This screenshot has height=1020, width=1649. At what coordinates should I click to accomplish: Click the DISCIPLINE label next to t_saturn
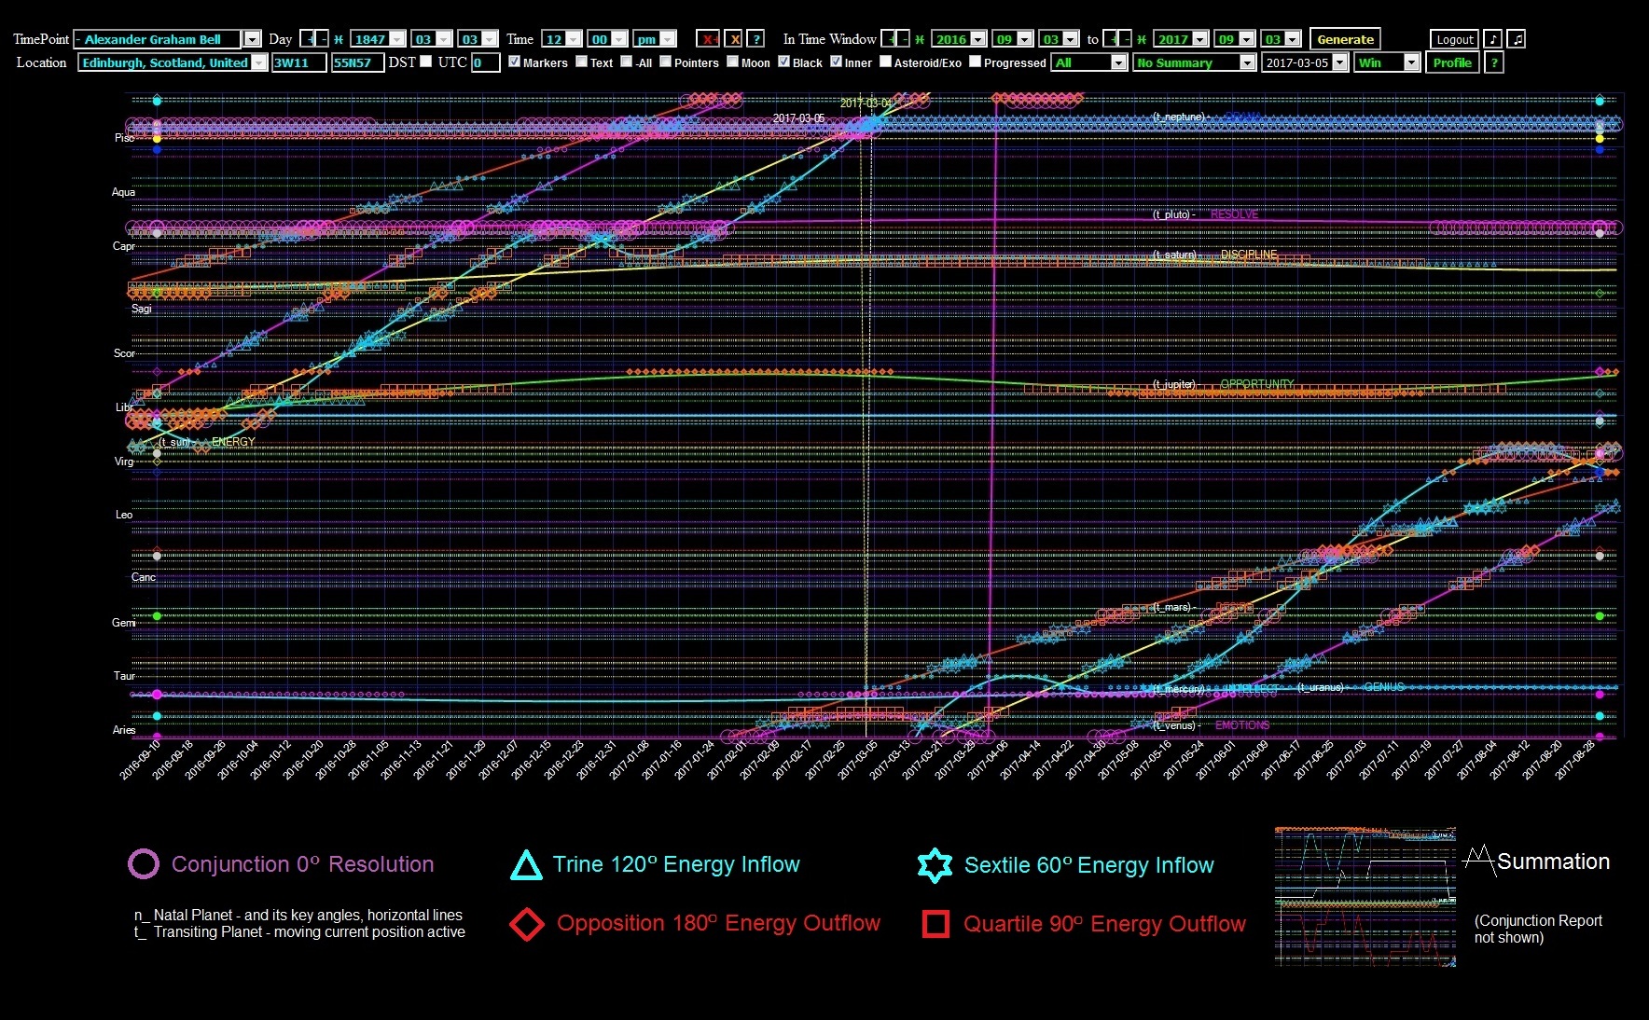click(x=1249, y=255)
